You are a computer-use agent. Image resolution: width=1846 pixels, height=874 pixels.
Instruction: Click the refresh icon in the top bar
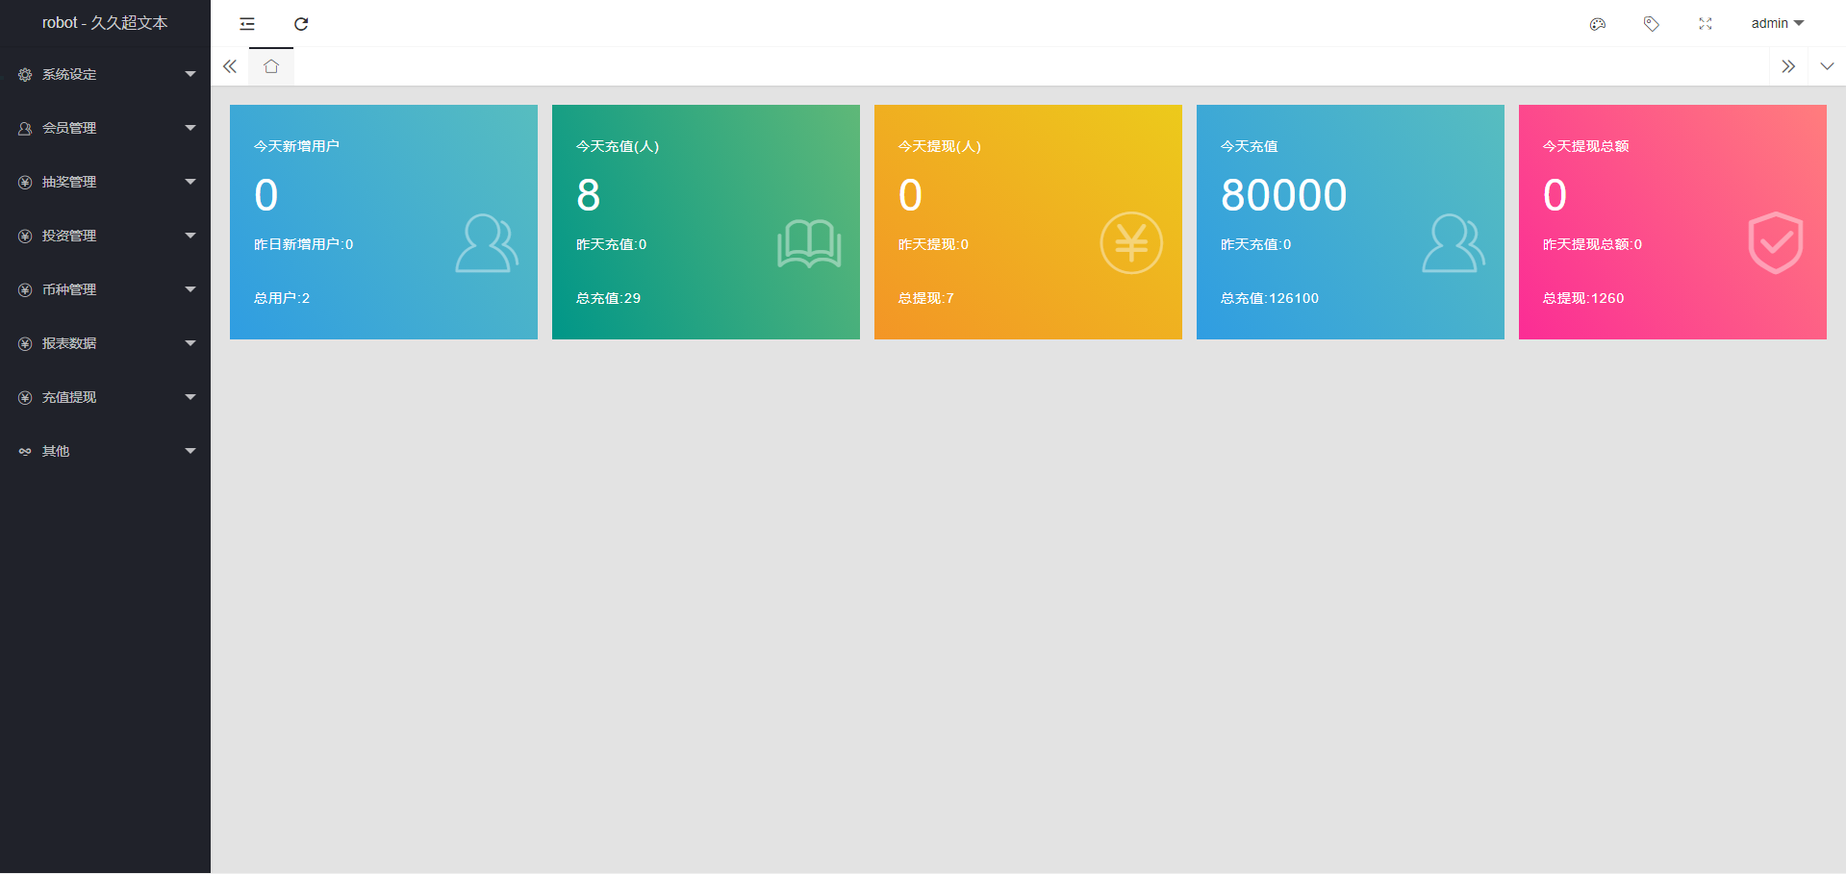point(301,24)
